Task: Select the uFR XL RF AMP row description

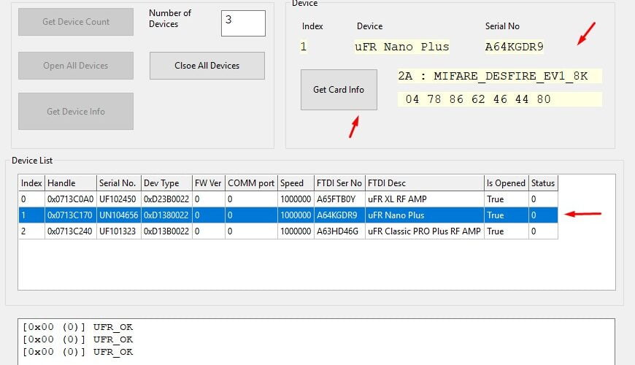Action: tap(424, 199)
